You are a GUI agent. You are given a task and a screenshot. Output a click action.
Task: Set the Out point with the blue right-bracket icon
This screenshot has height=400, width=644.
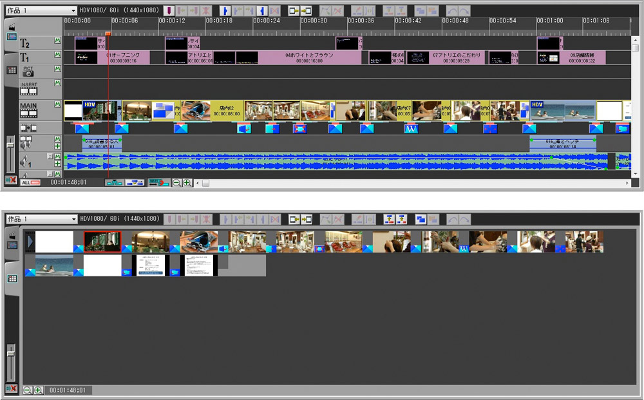click(x=262, y=11)
